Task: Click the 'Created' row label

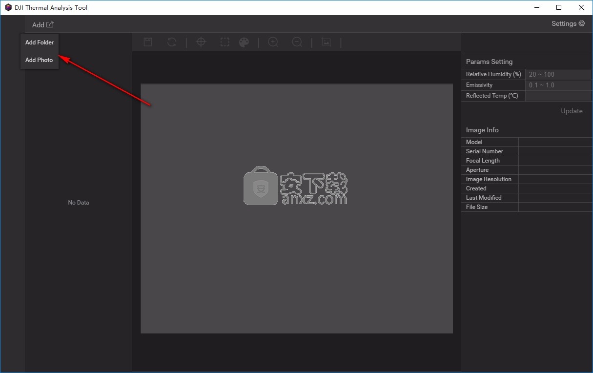Action: coord(476,188)
